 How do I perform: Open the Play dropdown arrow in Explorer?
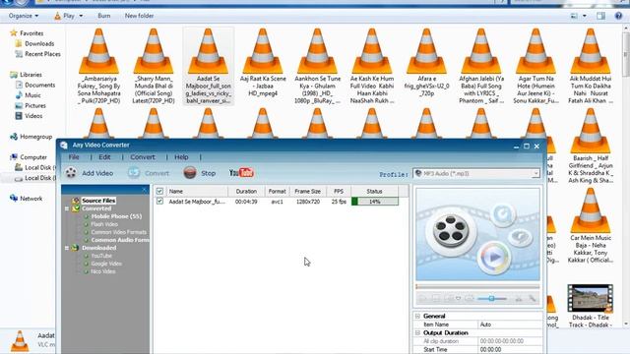click(x=81, y=16)
